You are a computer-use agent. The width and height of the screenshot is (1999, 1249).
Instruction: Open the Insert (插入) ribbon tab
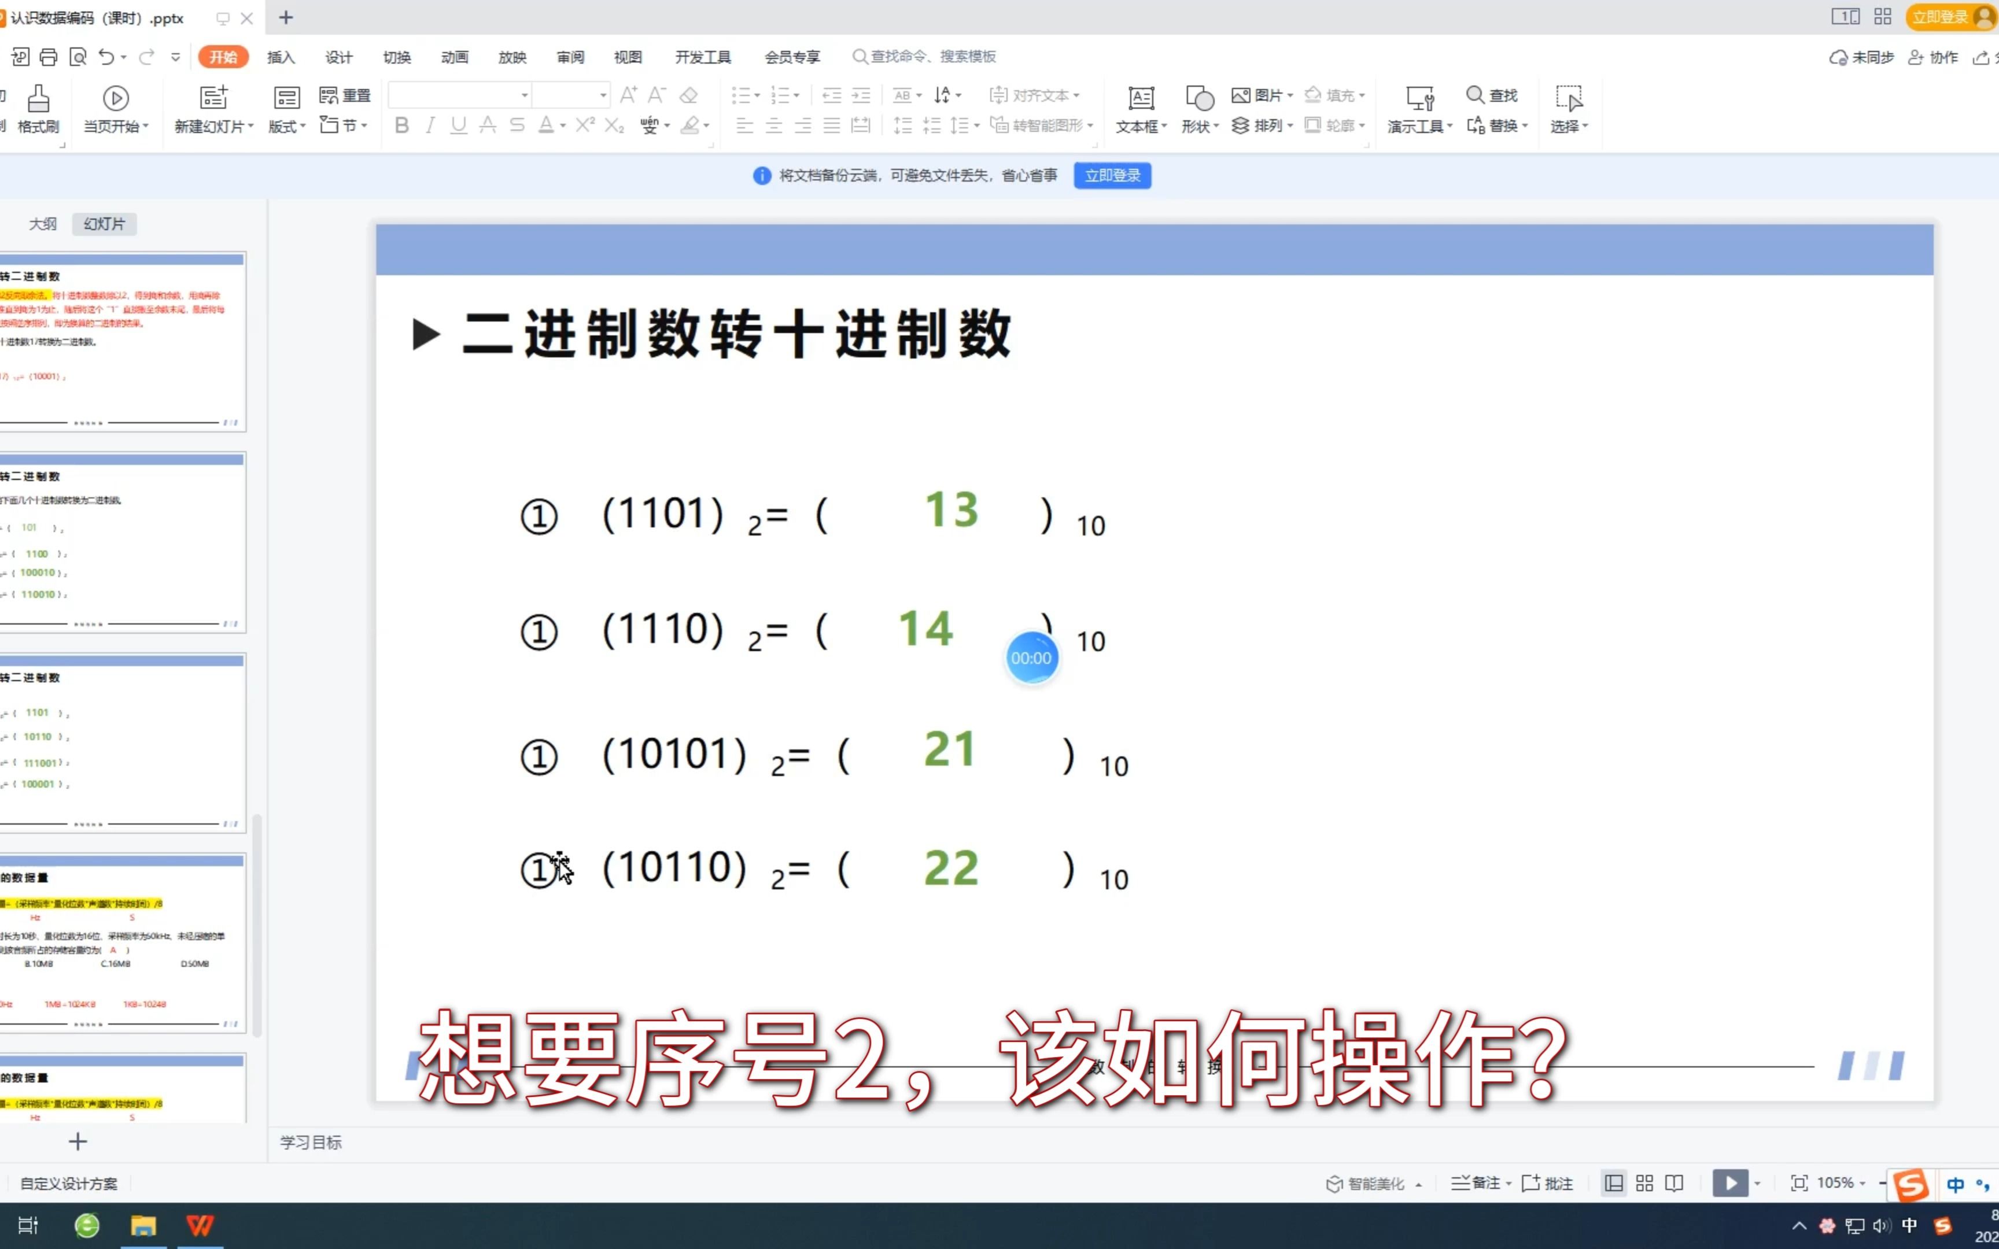point(281,57)
